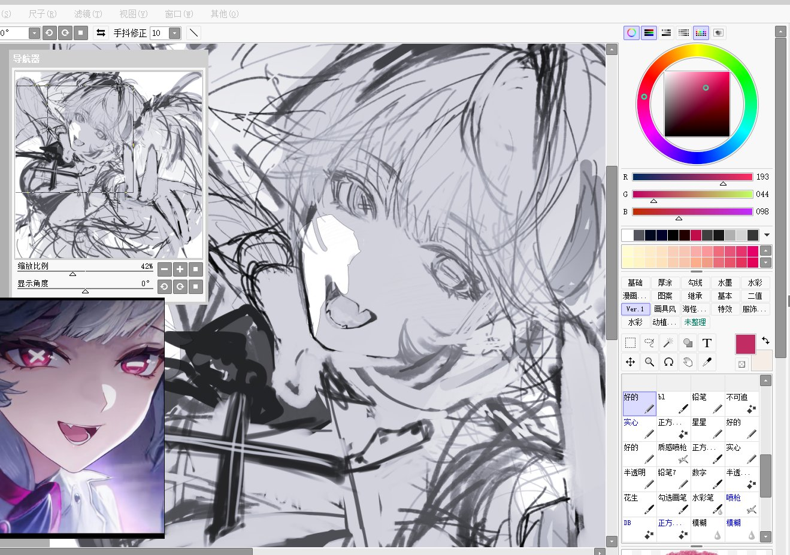Open the 尺子(R) menu
The width and height of the screenshot is (790, 555).
pyautogui.click(x=43, y=14)
